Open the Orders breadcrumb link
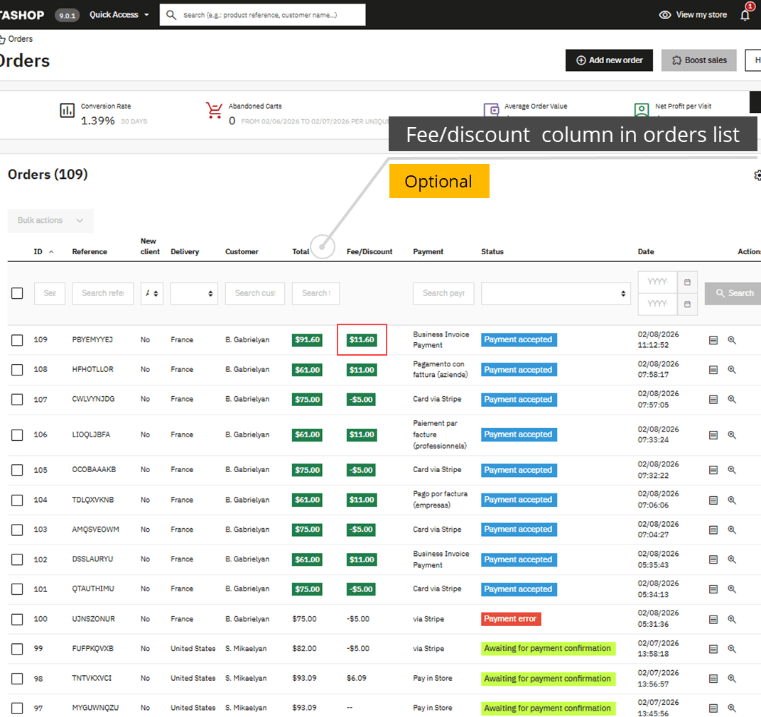Viewport: 761px width, 717px height. point(20,39)
